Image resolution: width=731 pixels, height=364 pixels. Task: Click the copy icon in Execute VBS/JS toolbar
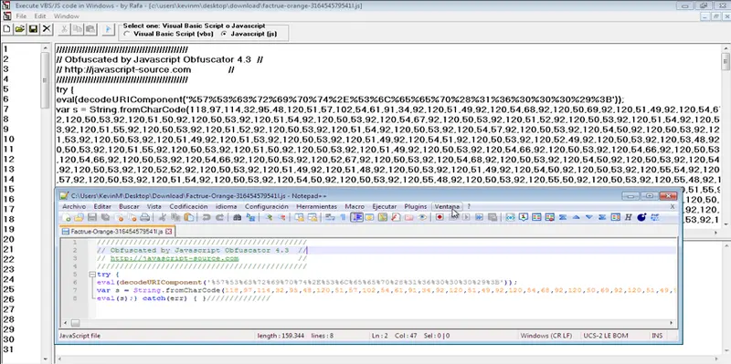point(78,29)
